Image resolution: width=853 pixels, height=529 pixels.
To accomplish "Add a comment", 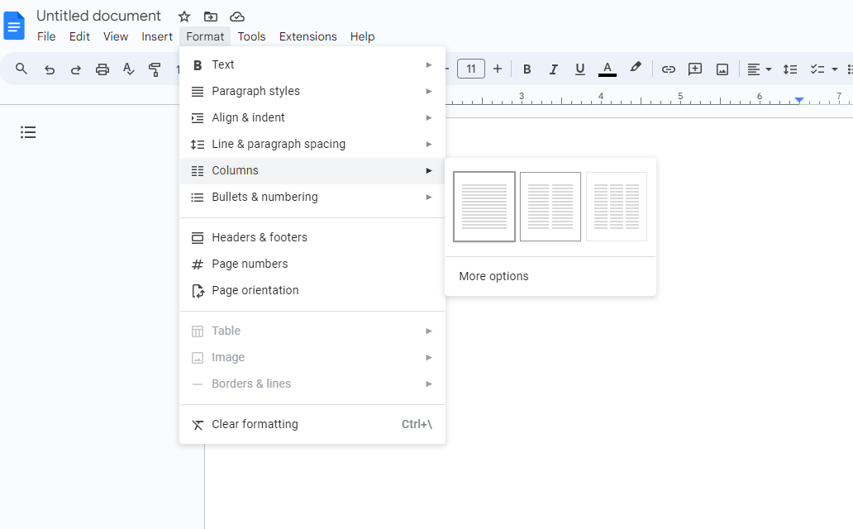I will coord(694,69).
